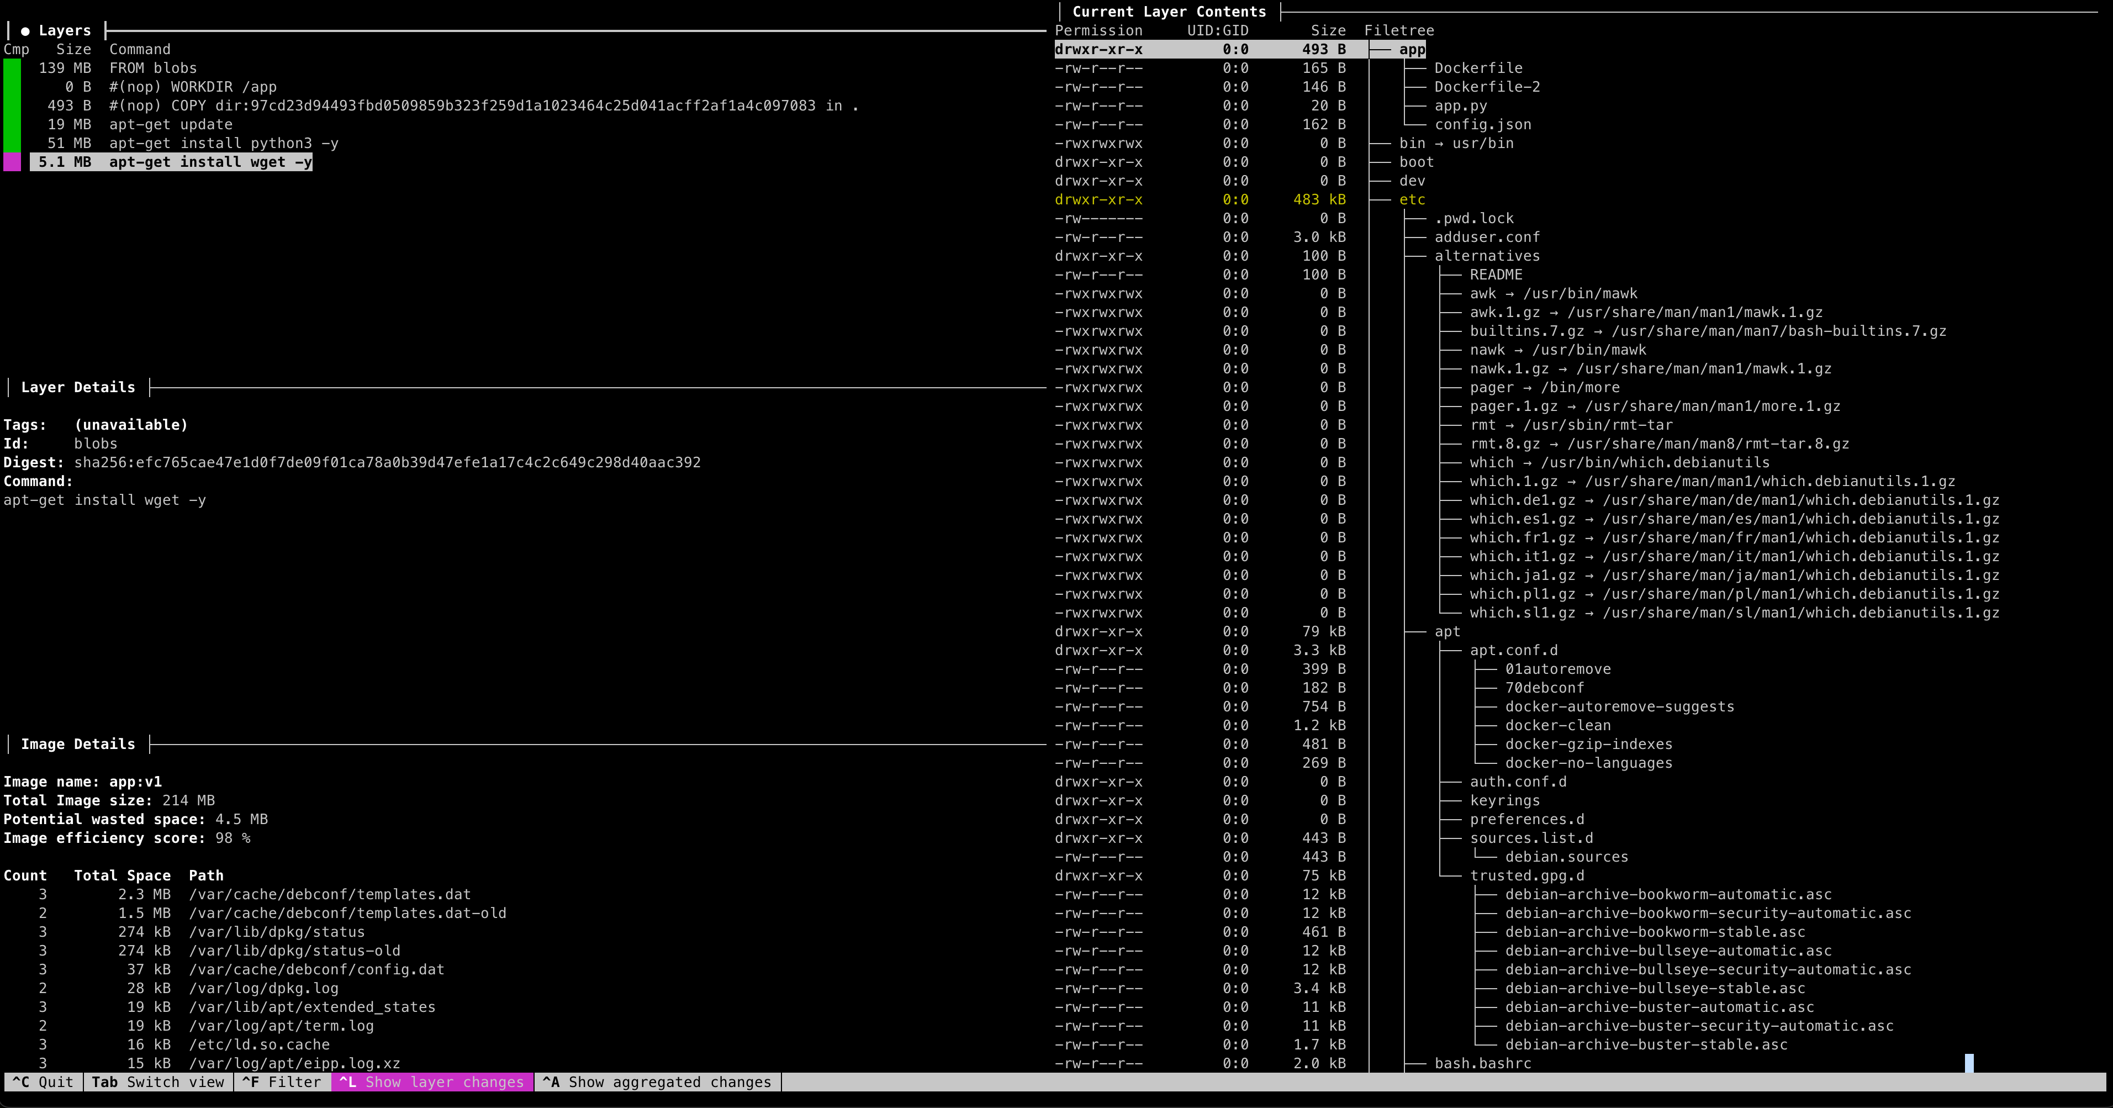Select the debian.sources file
Screen dimensions: 2113x1108
[x=1566, y=857]
